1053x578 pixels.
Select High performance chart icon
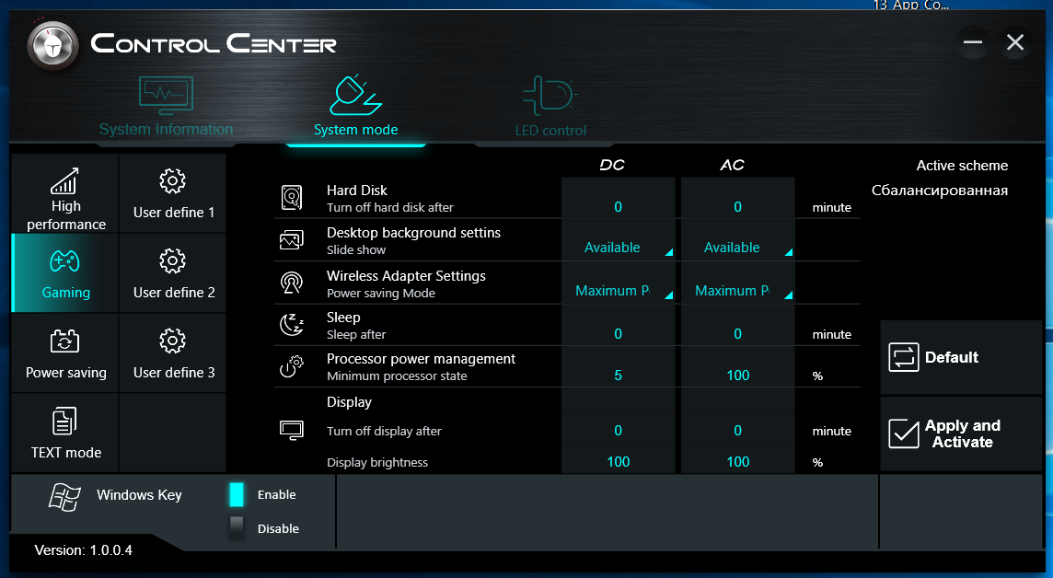[64, 180]
